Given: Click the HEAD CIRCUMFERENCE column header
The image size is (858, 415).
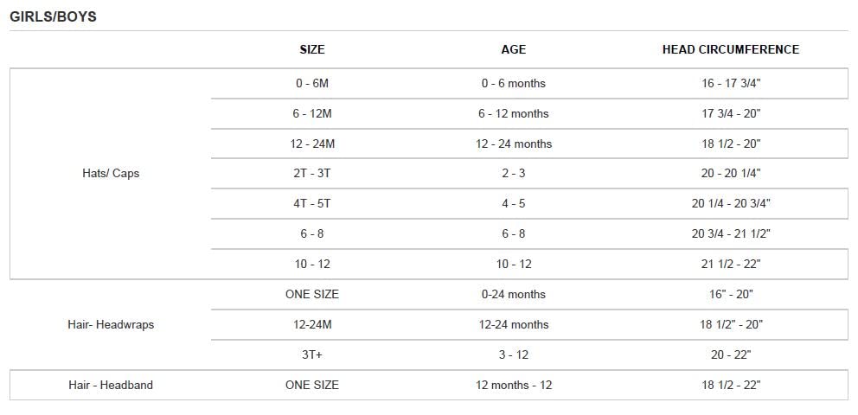Looking at the screenshot, I should [x=731, y=50].
